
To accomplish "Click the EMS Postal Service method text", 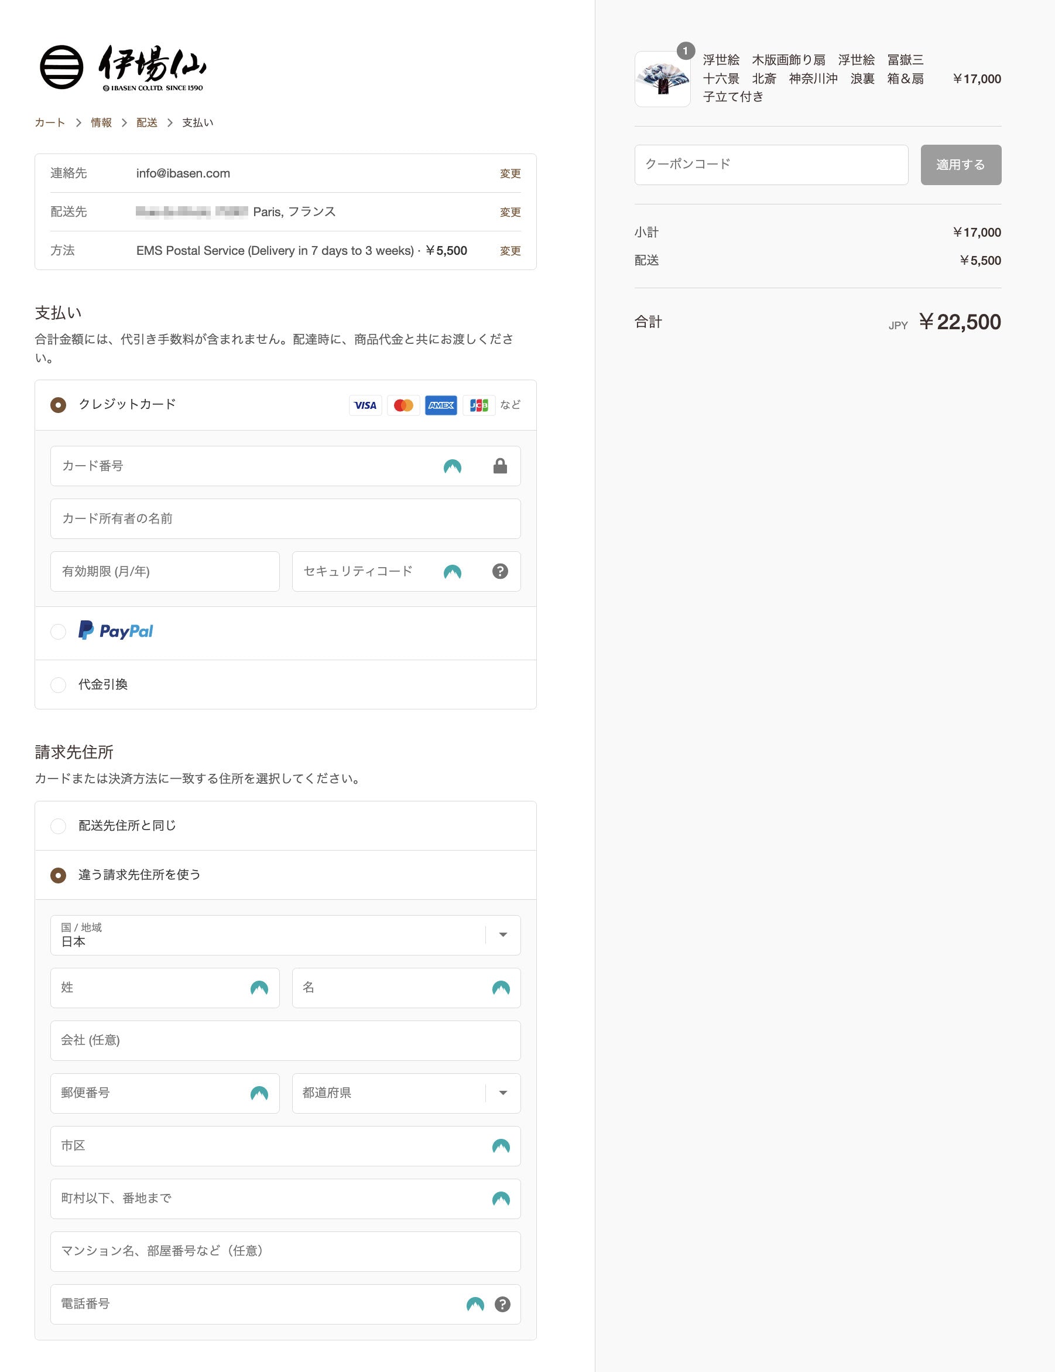I will click(302, 251).
